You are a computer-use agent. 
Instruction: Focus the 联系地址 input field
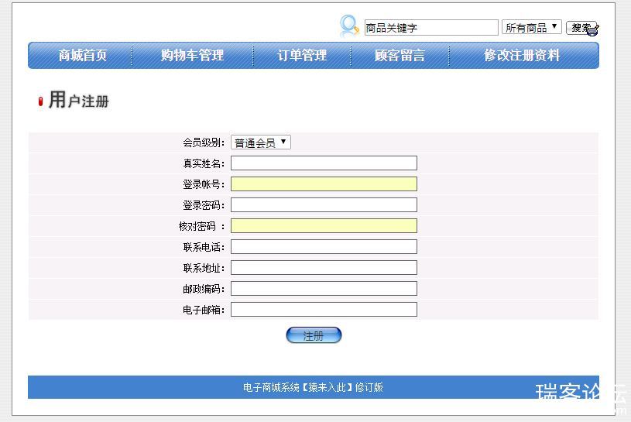pyautogui.click(x=324, y=268)
